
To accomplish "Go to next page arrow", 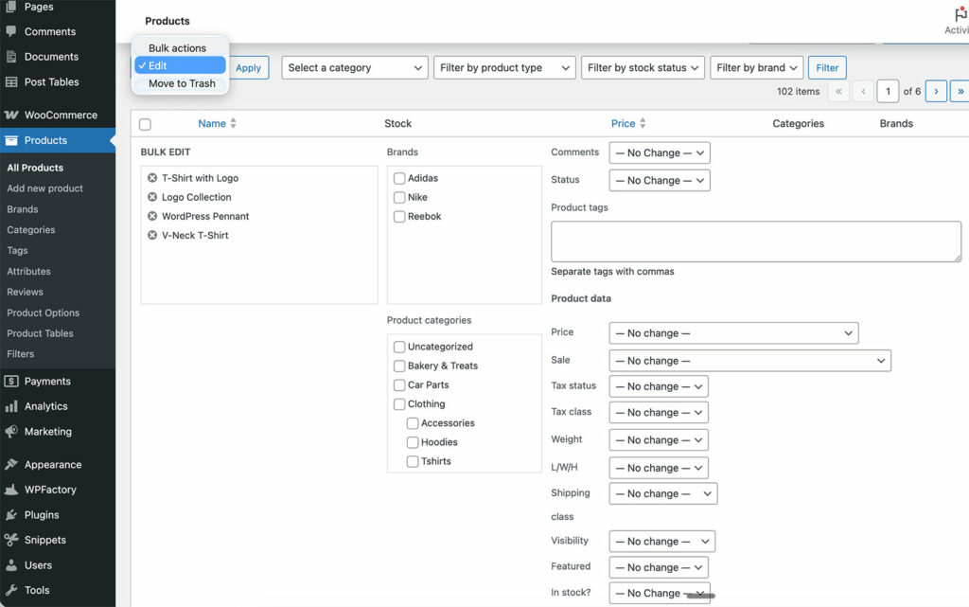I will (x=936, y=92).
